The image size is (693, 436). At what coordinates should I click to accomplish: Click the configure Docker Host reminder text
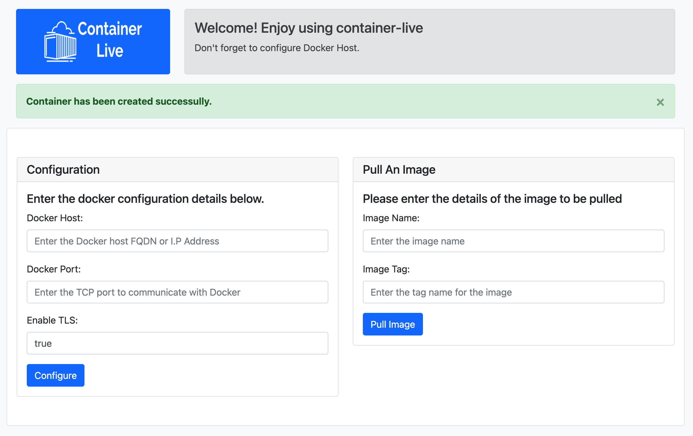pos(277,48)
